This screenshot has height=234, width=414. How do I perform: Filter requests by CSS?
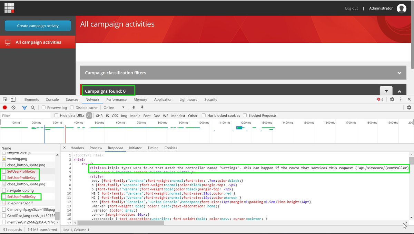click(115, 116)
